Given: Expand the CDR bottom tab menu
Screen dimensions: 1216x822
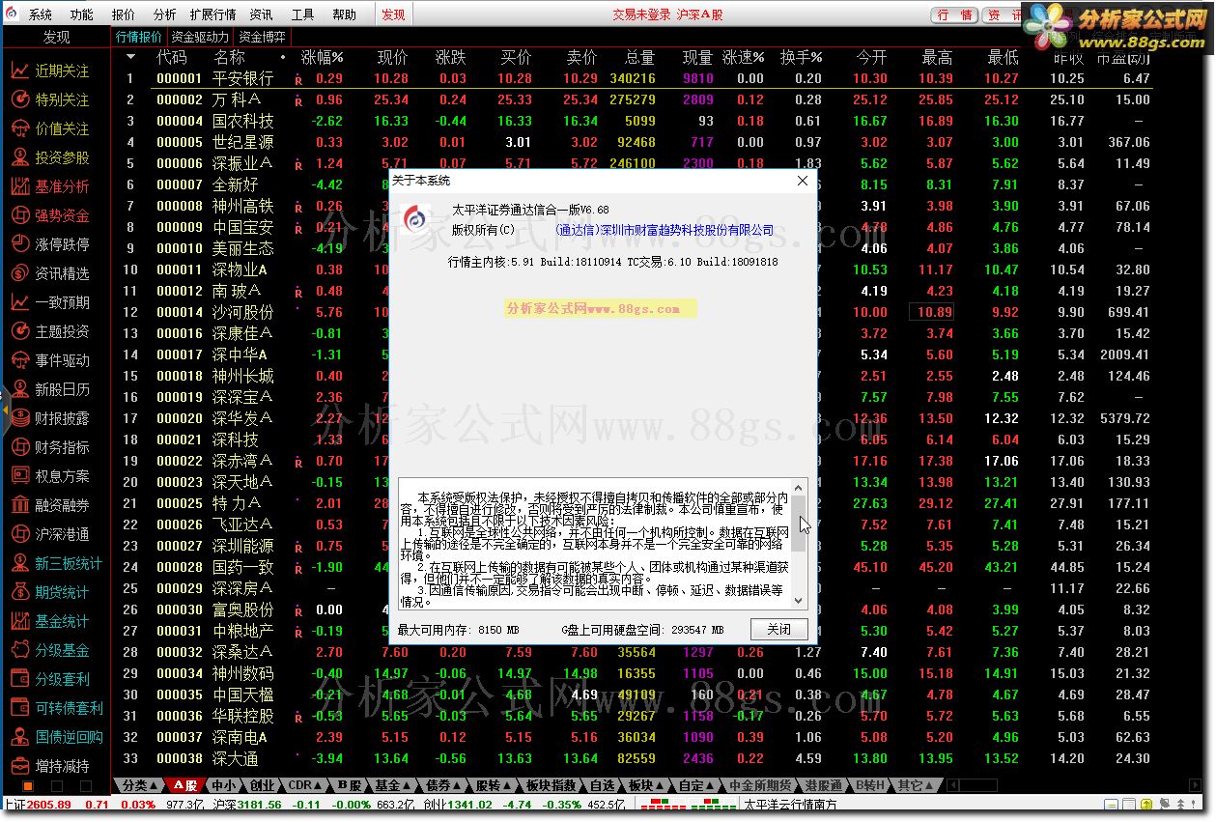Looking at the screenshot, I should point(305,785).
